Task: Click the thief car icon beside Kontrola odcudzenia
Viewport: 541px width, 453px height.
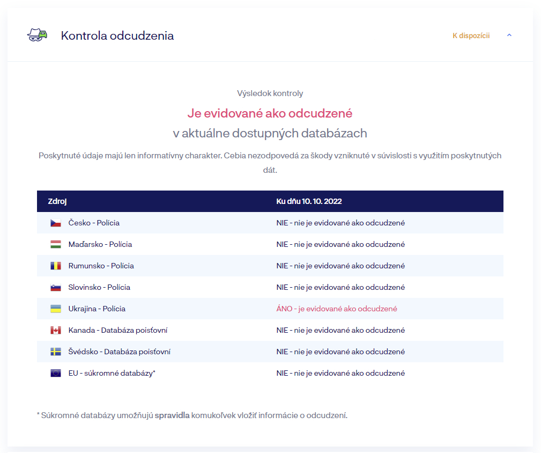Action: [37, 35]
